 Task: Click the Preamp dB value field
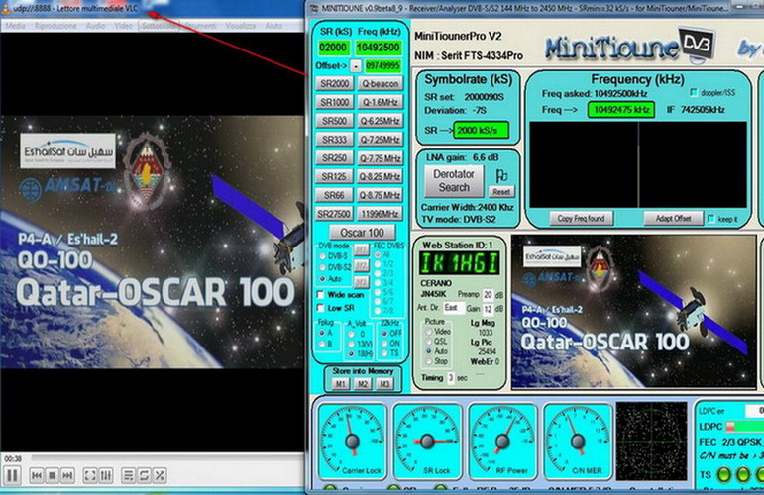tap(488, 295)
